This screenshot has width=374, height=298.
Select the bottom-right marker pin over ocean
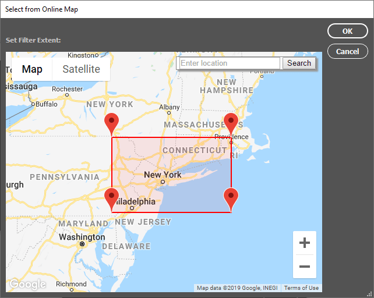pos(231,199)
